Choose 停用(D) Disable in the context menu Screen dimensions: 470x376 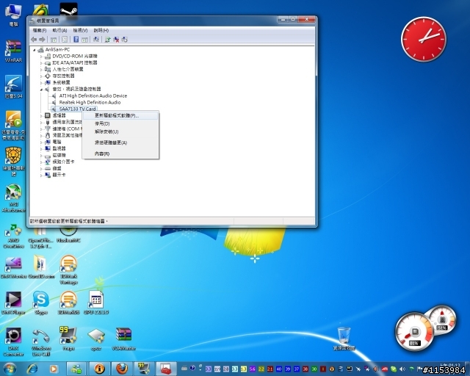tap(120, 123)
